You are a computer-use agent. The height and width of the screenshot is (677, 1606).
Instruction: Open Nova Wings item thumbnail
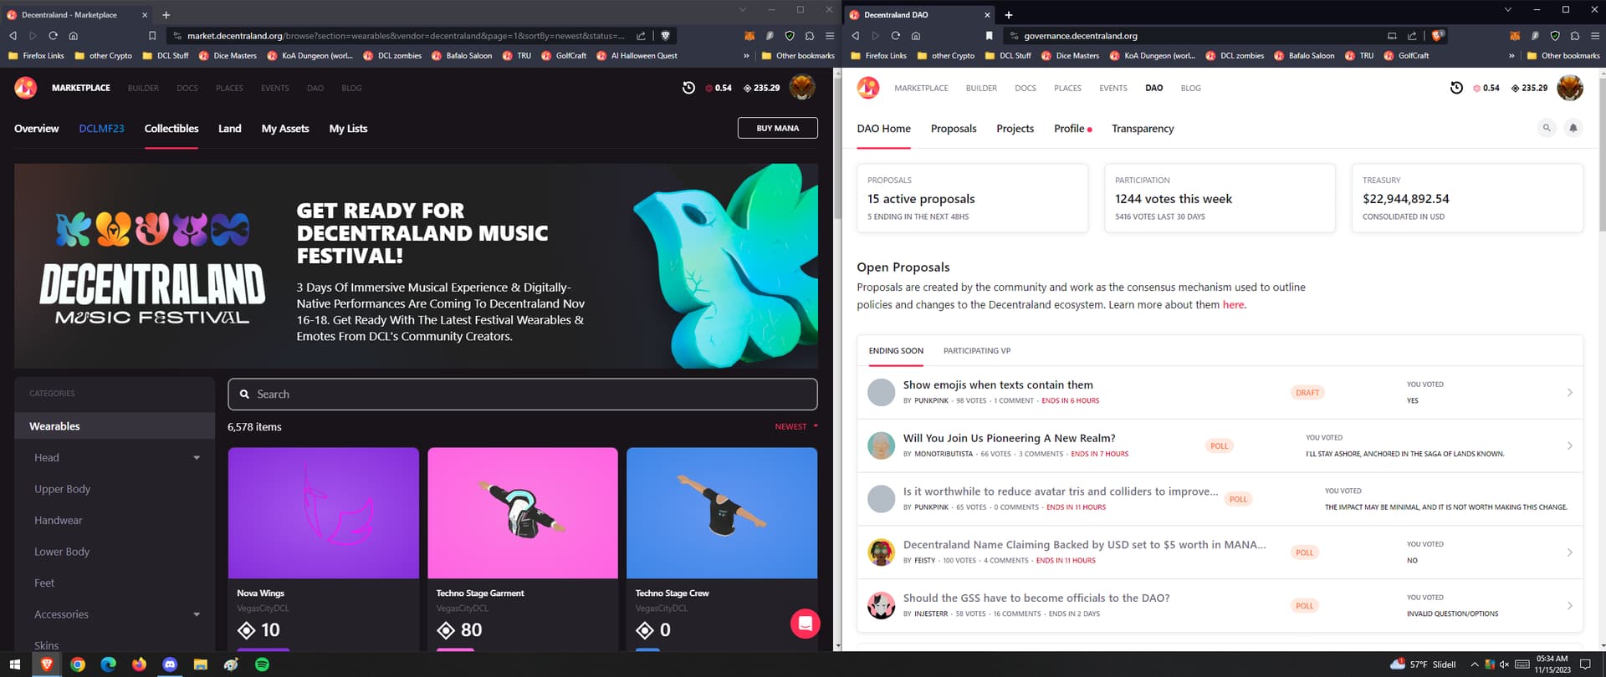323,513
